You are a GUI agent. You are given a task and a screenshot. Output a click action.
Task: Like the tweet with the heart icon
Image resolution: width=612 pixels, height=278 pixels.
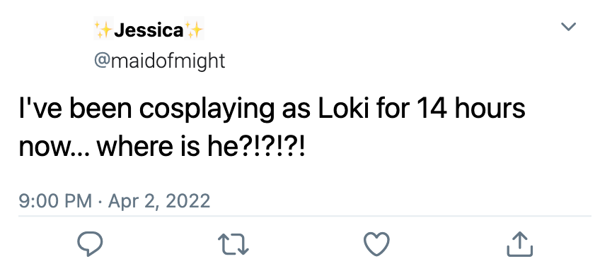tap(376, 244)
